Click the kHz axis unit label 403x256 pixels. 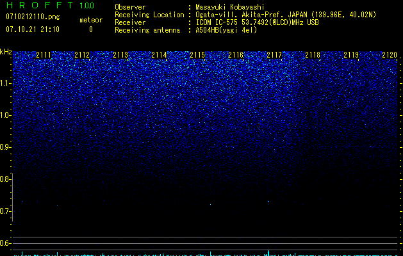click(6, 52)
